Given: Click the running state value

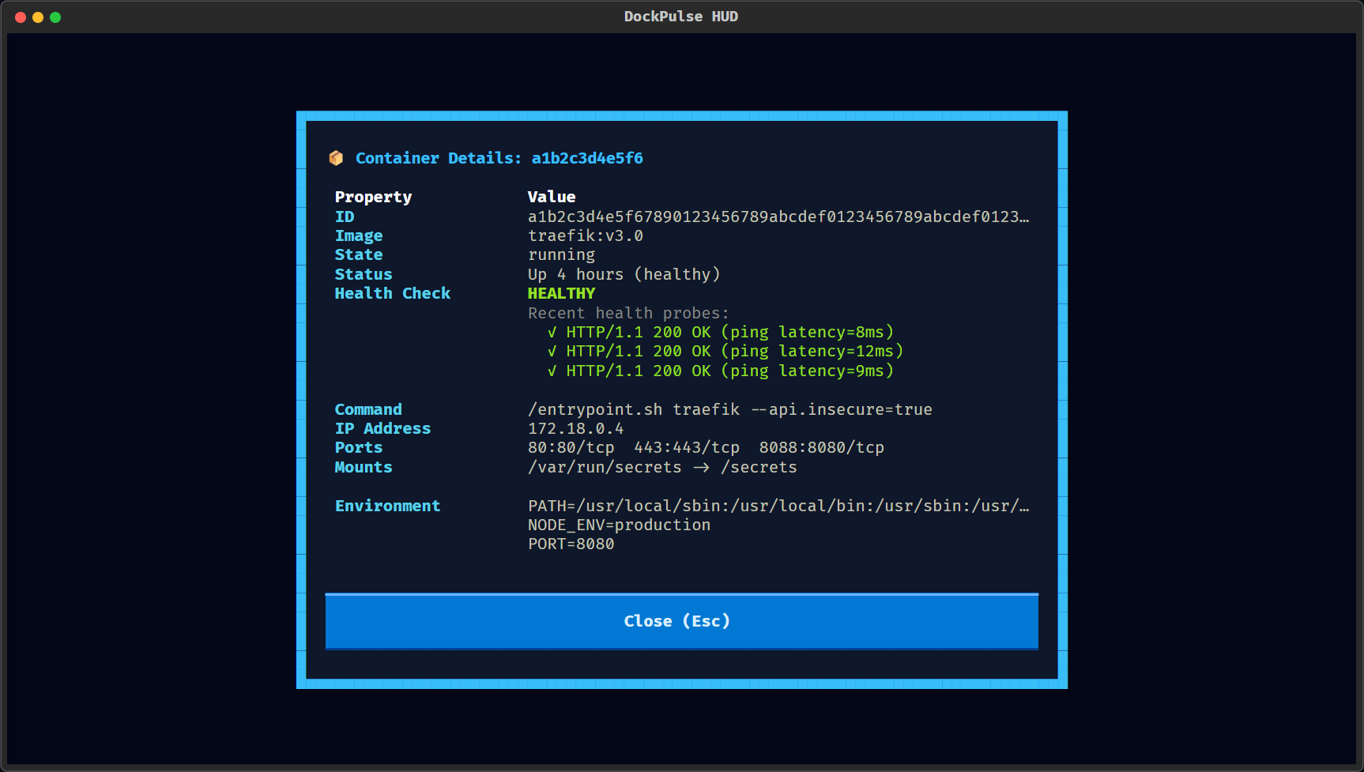Looking at the screenshot, I should (562, 255).
